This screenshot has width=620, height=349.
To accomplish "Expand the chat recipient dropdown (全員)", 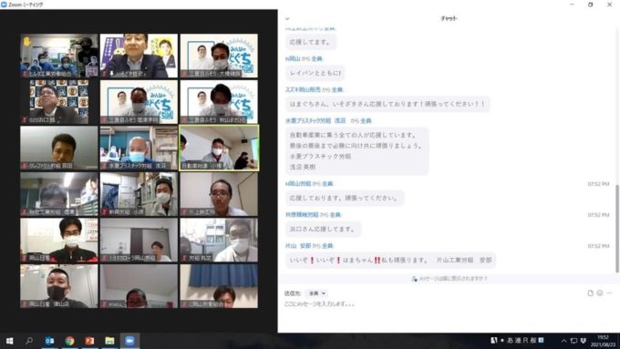I will [316, 293].
